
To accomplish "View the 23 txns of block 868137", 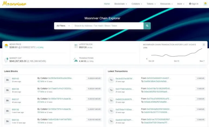I will click(x=41, y=102).
